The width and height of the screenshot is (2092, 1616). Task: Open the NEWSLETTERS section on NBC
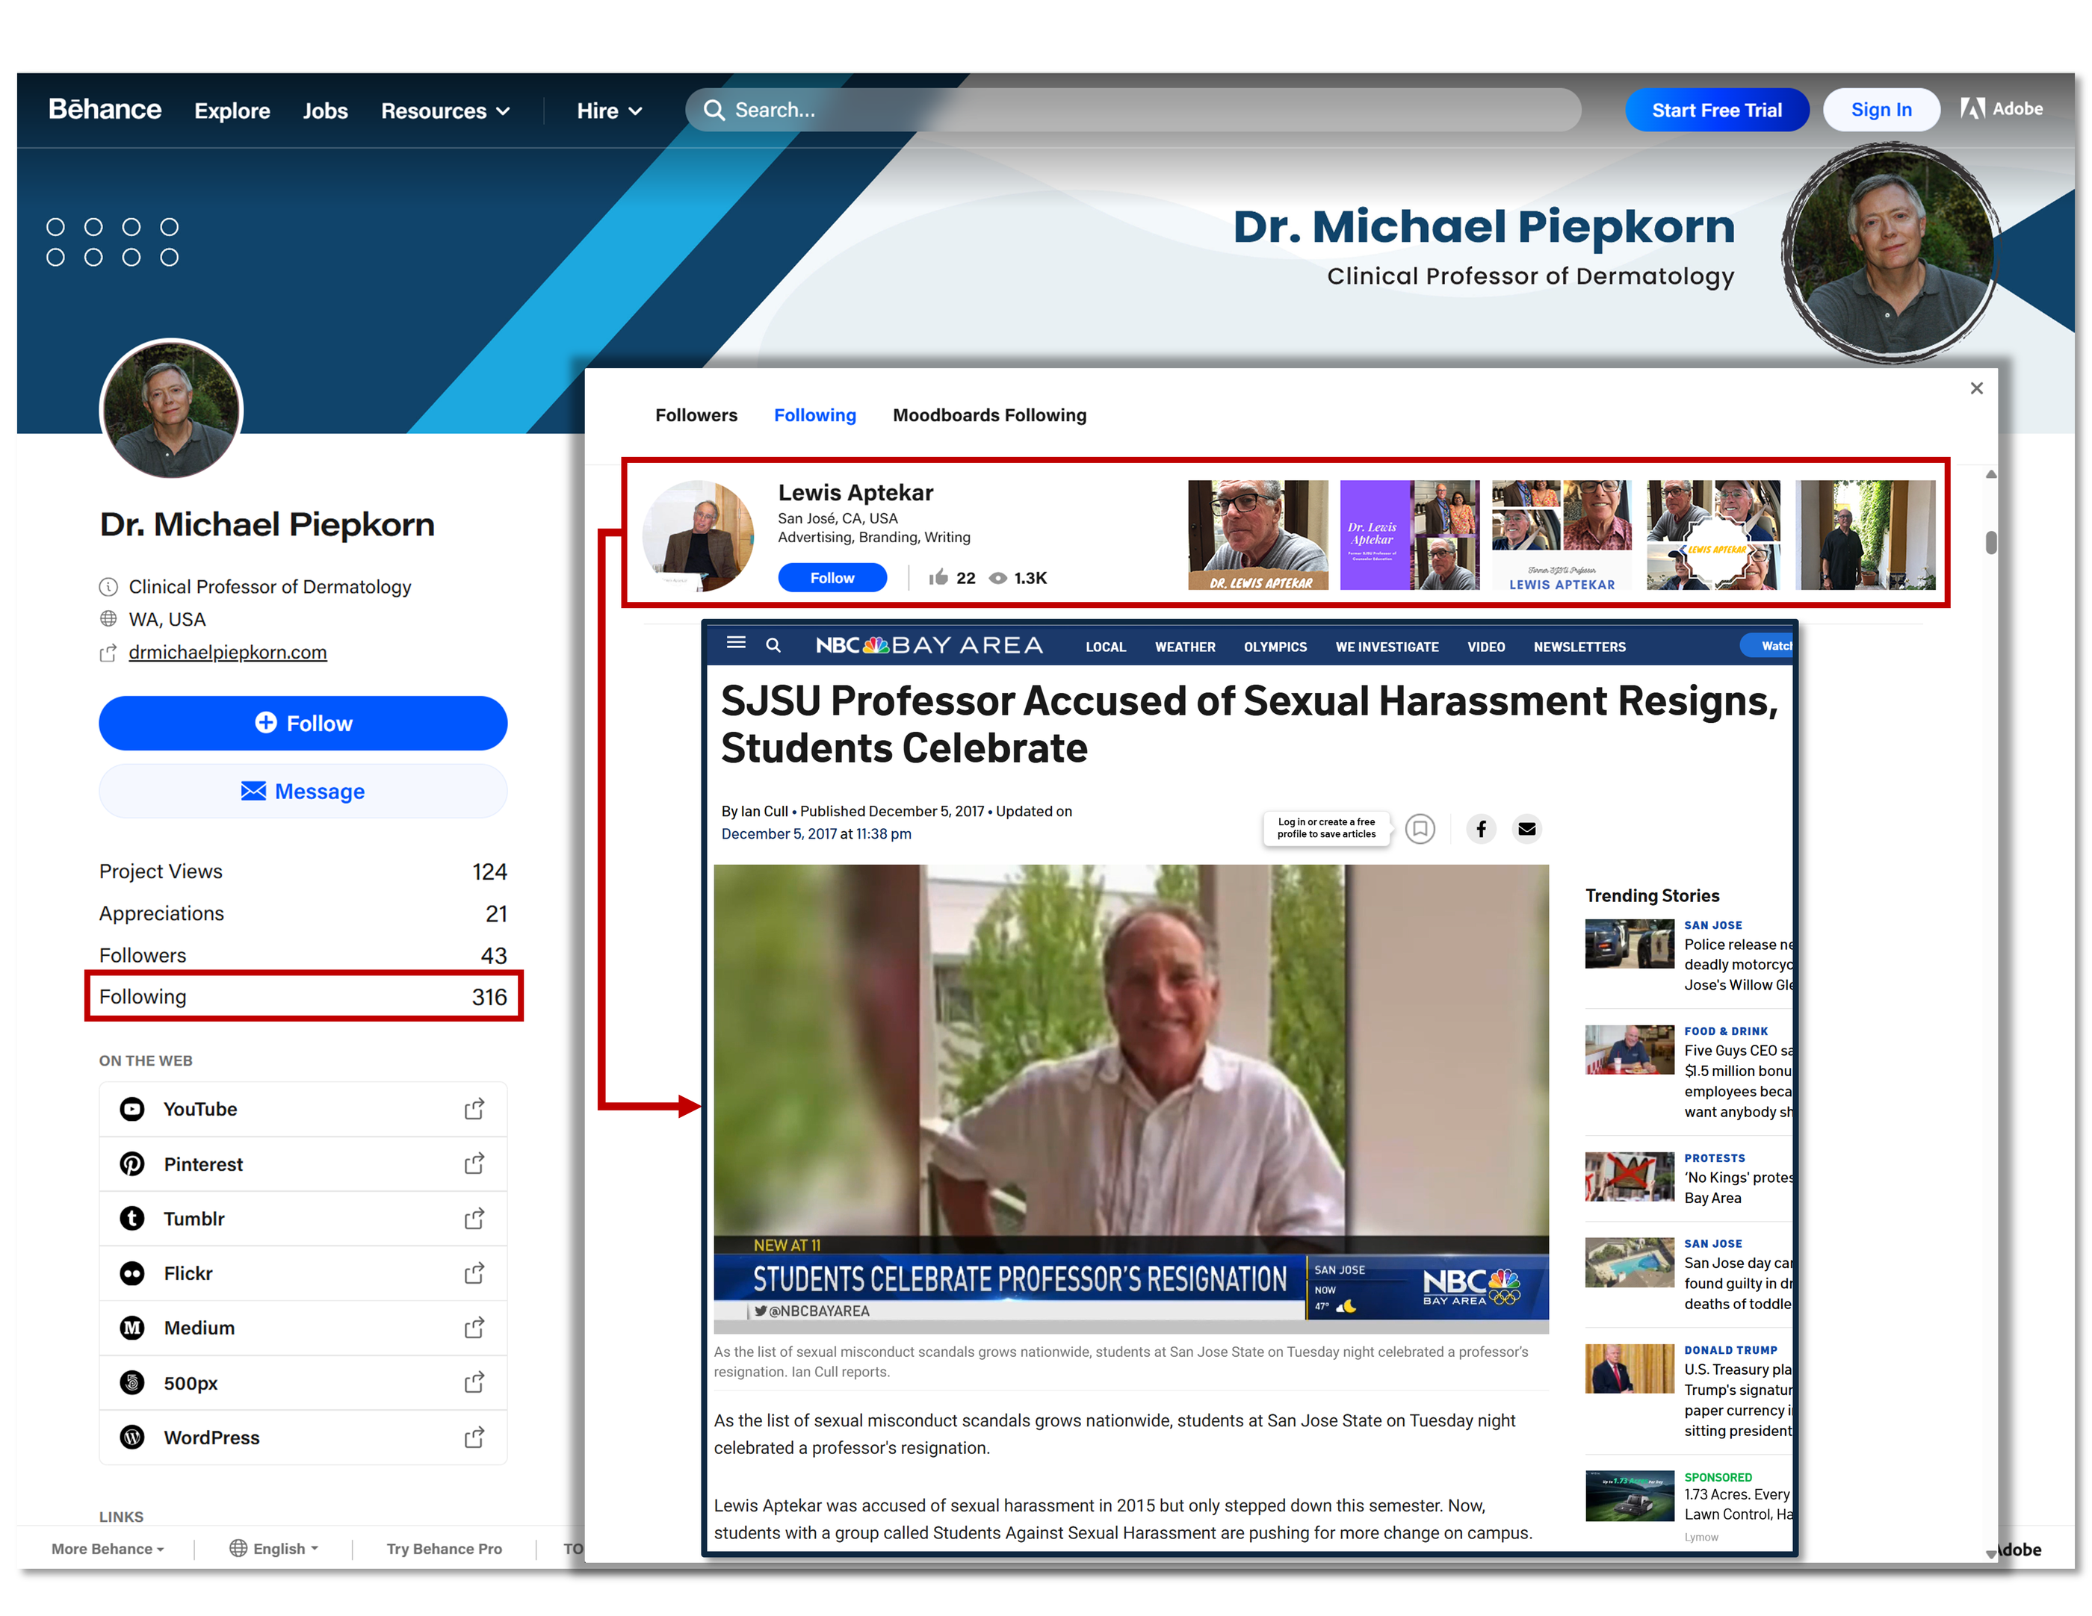click(x=1579, y=647)
